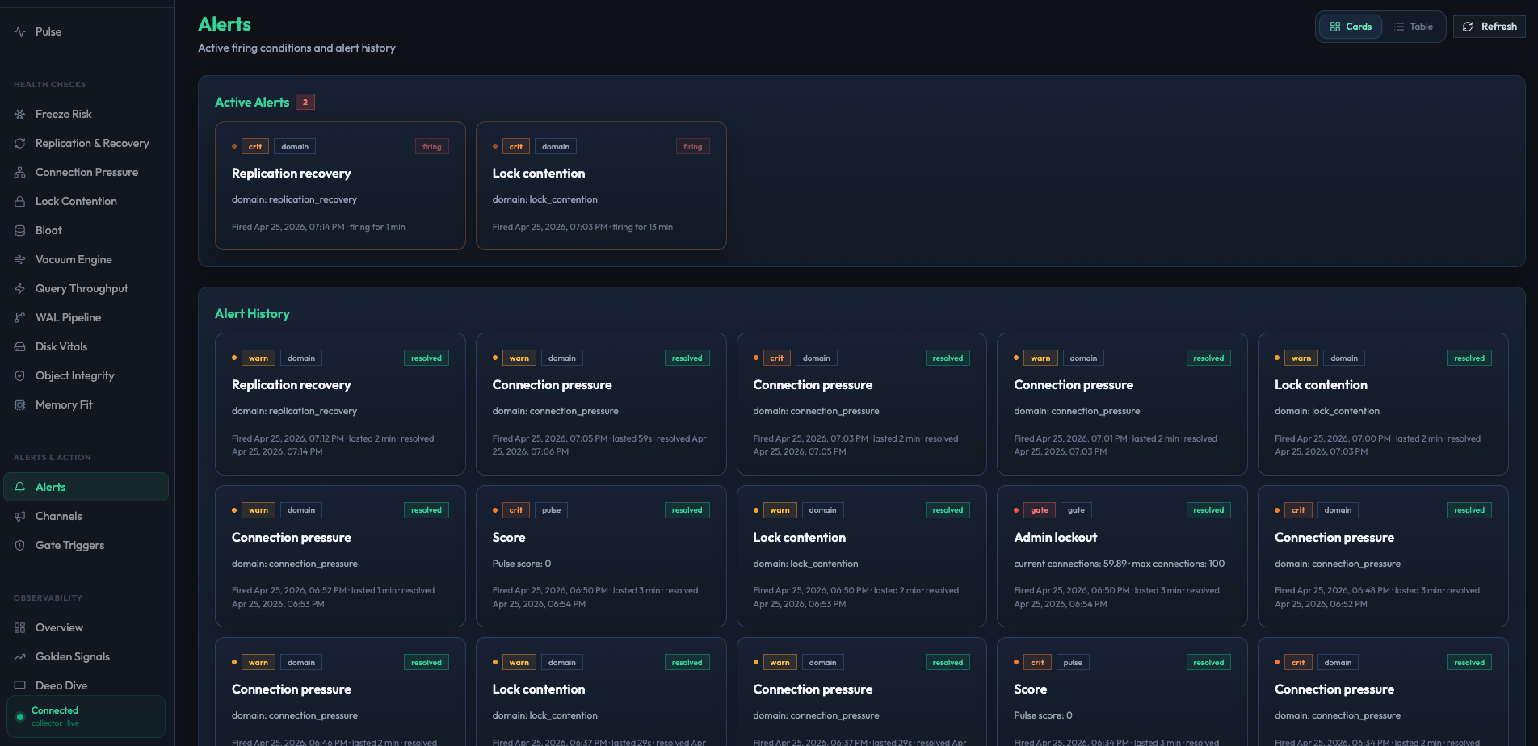Open active Lock contention firing alert card
Viewport: 1538px width, 746px height.
click(601, 186)
